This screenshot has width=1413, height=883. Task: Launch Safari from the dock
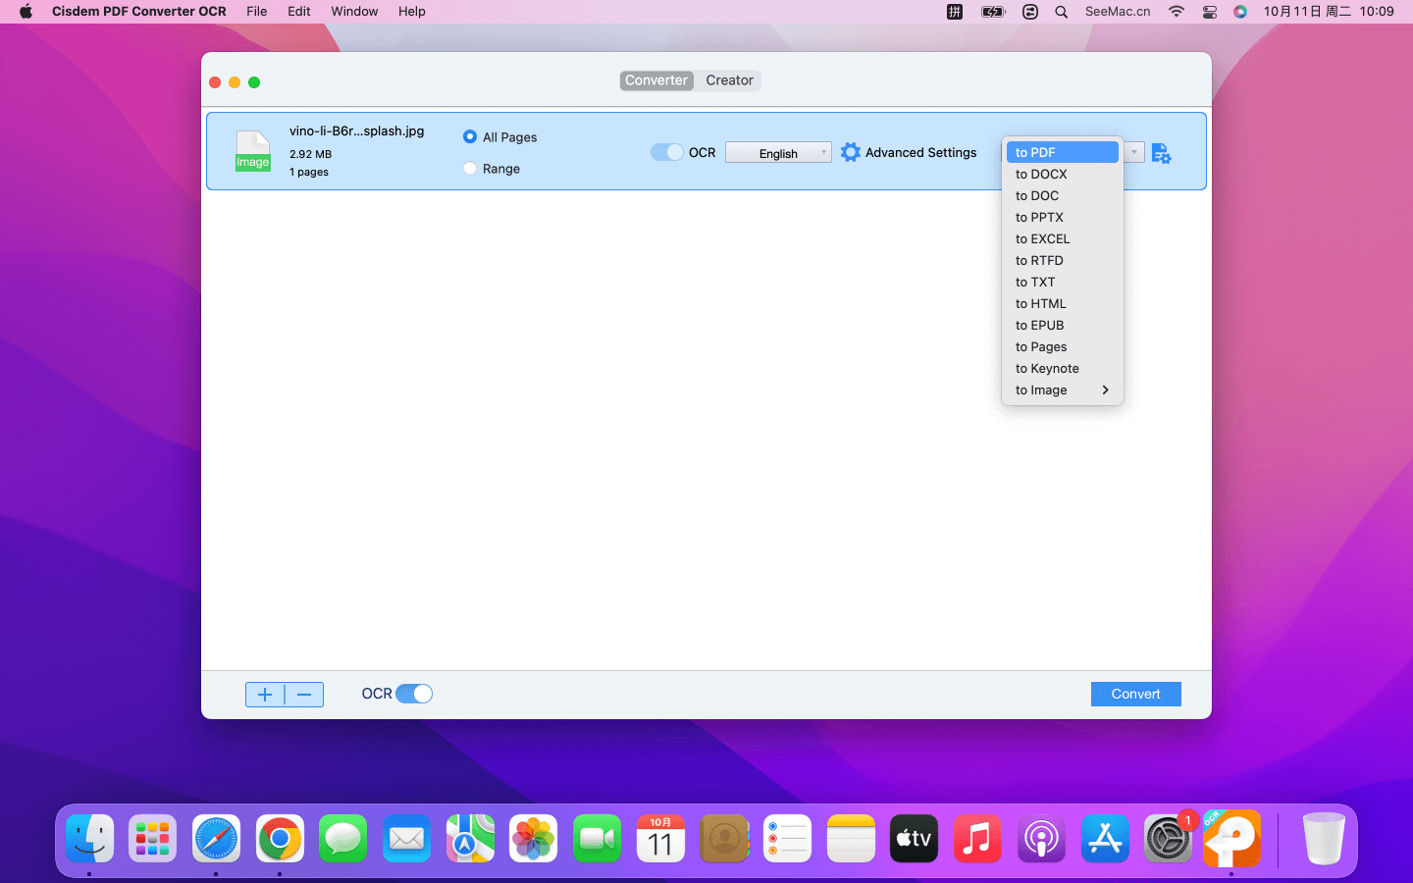click(x=216, y=839)
